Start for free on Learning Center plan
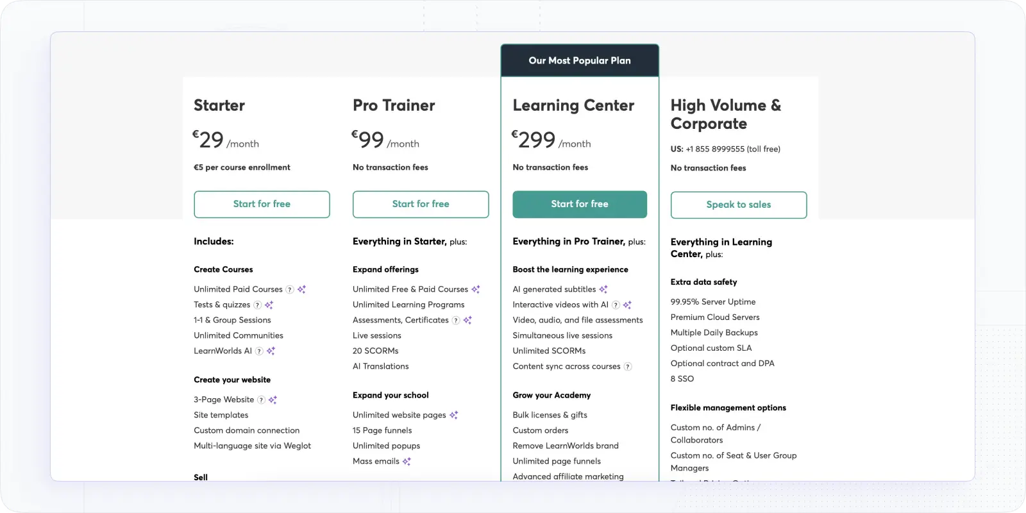 pos(579,204)
